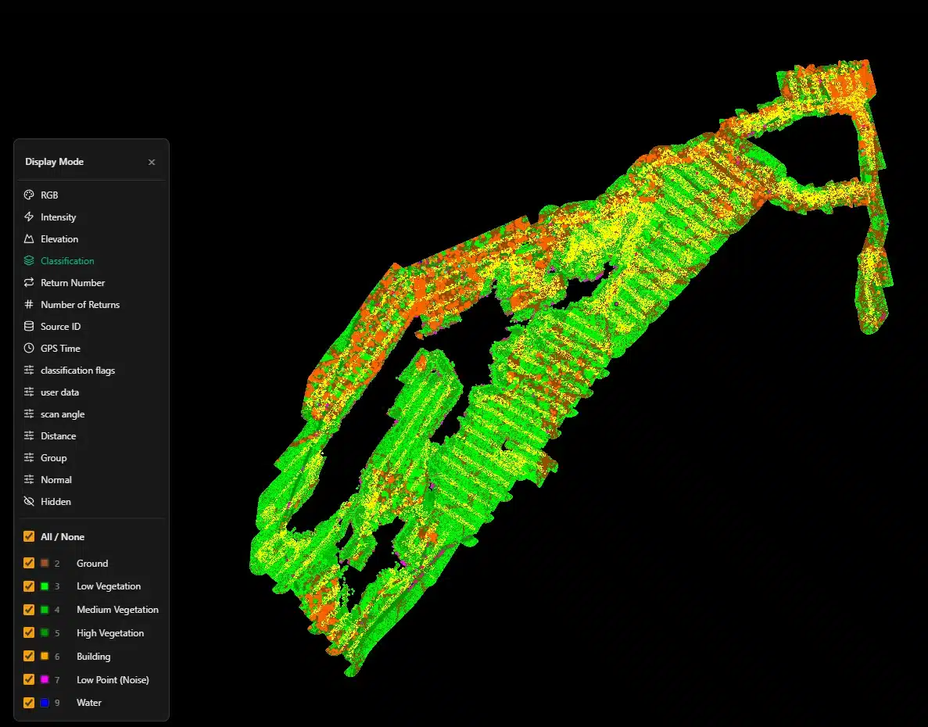
Task: Click the Intensity lightning bolt icon
Action: (x=28, y=217)
